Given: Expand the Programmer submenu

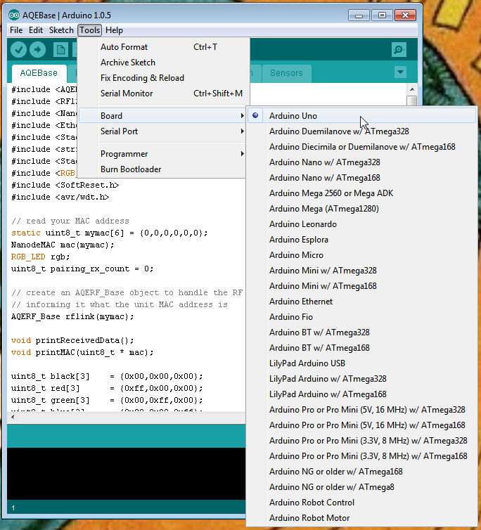Looking at the screenshot, I should click(x=162, y=154).
